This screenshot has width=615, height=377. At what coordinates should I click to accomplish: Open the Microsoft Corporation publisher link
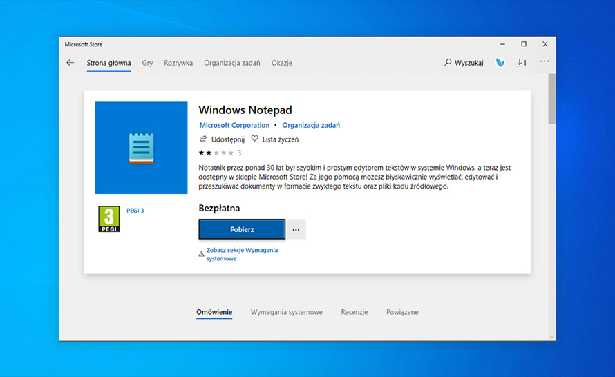point(234,125)
